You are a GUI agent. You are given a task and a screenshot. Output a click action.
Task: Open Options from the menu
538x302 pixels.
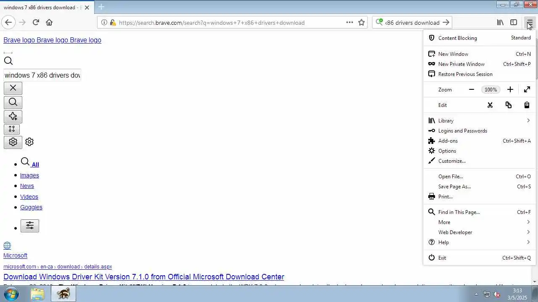479,151
